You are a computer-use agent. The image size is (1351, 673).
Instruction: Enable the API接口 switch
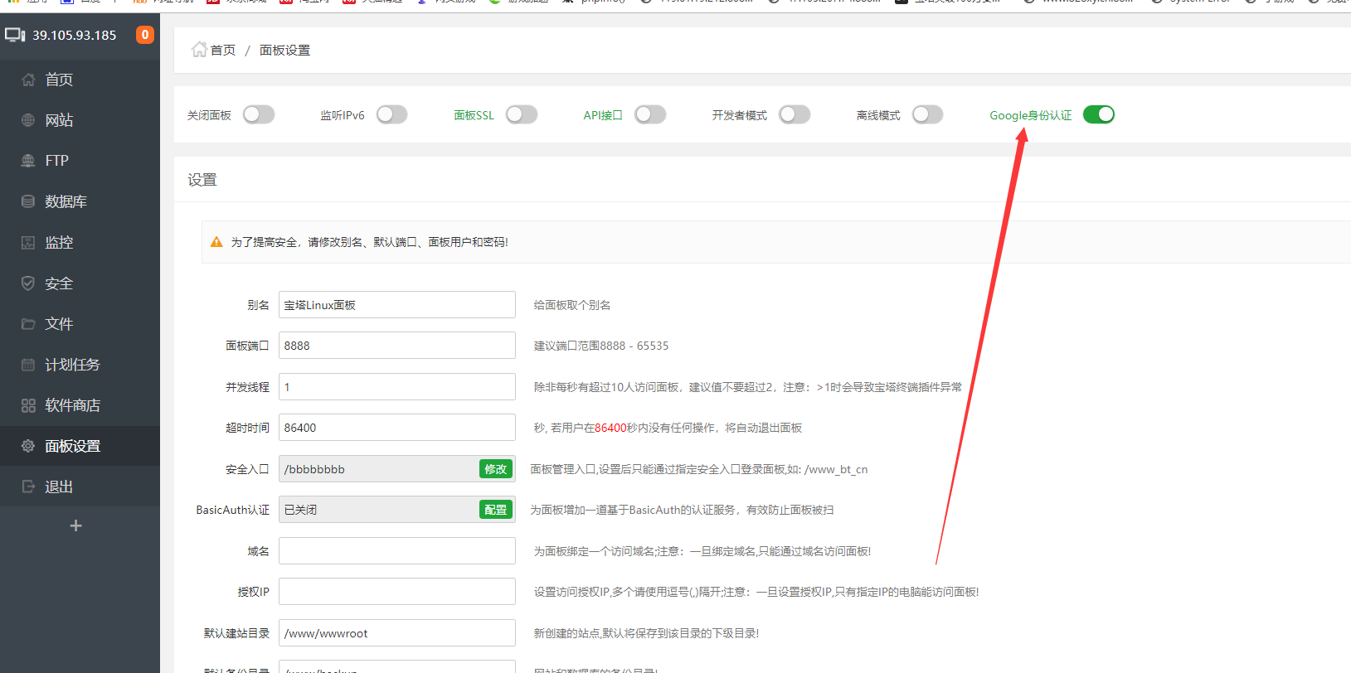tap(650, 114)
